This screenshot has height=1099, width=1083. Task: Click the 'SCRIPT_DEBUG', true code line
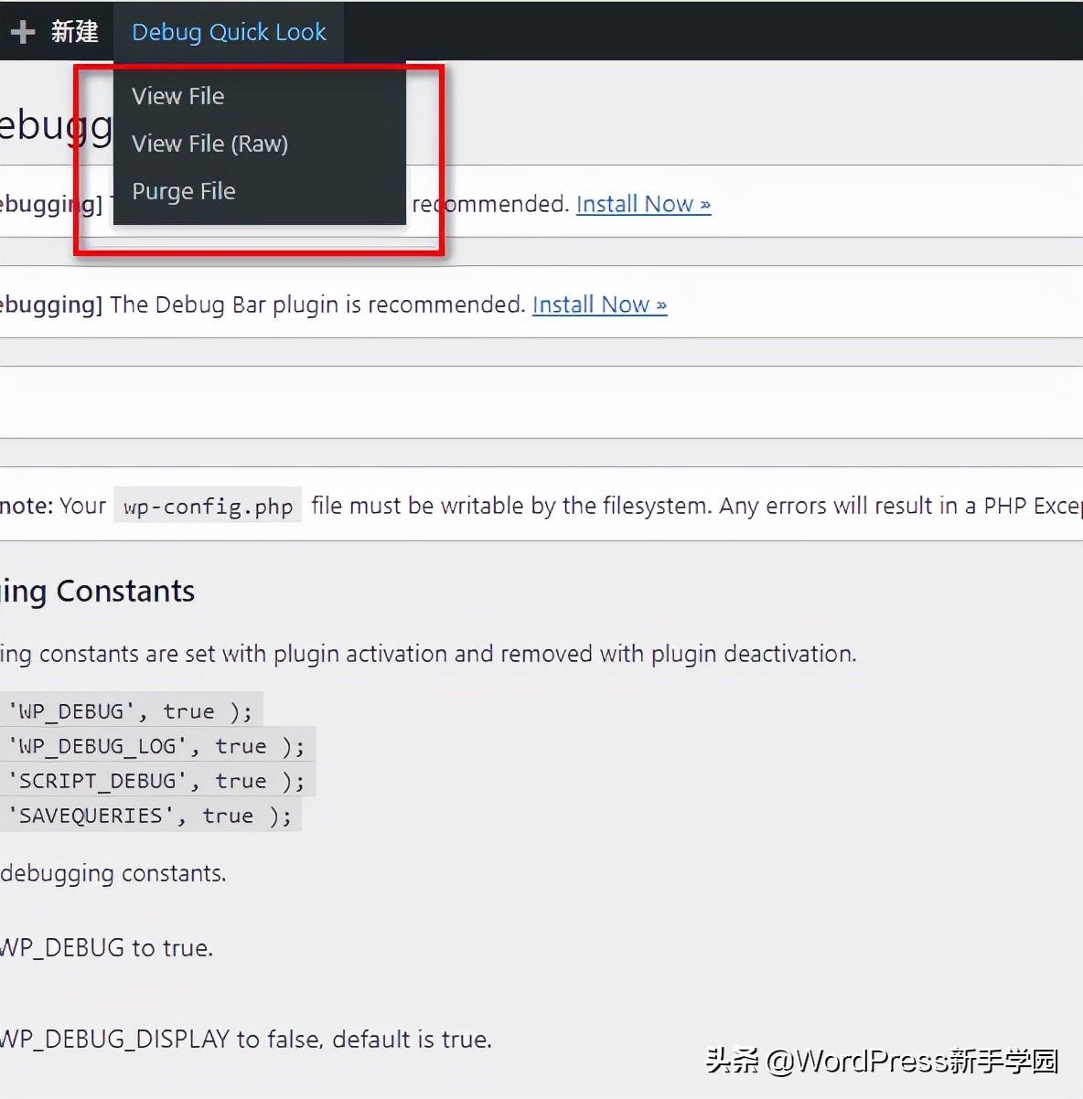156,781
